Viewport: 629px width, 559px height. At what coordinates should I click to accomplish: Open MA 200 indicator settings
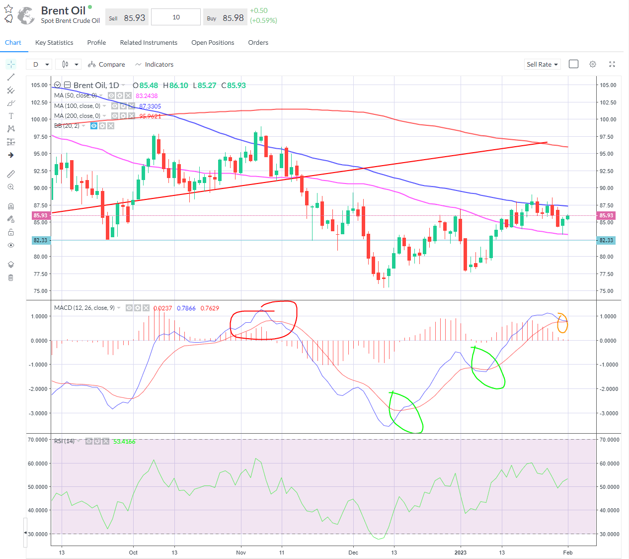point(123,116)
